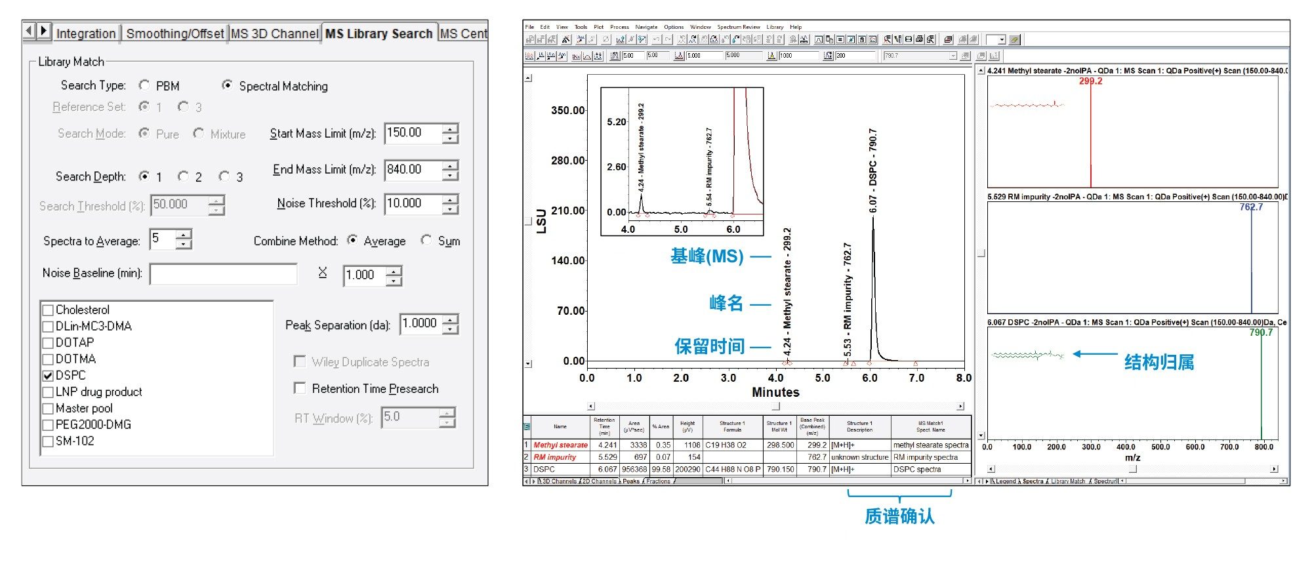Screen dimensions: 1312x566
Task: Click the multiply X symbol beside the Noise Baseline field
Action: pyautogui.click(x=322, y=272)
